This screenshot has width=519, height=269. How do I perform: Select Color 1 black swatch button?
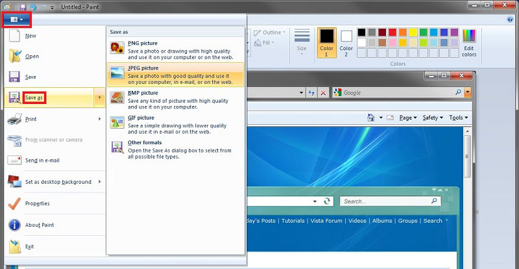coord(327,42)
